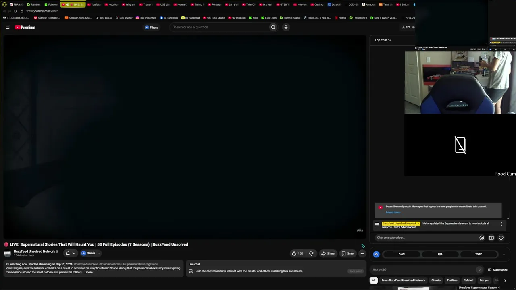
Task: Switch to the Pentagon browser tab
Action: point(214,4)
